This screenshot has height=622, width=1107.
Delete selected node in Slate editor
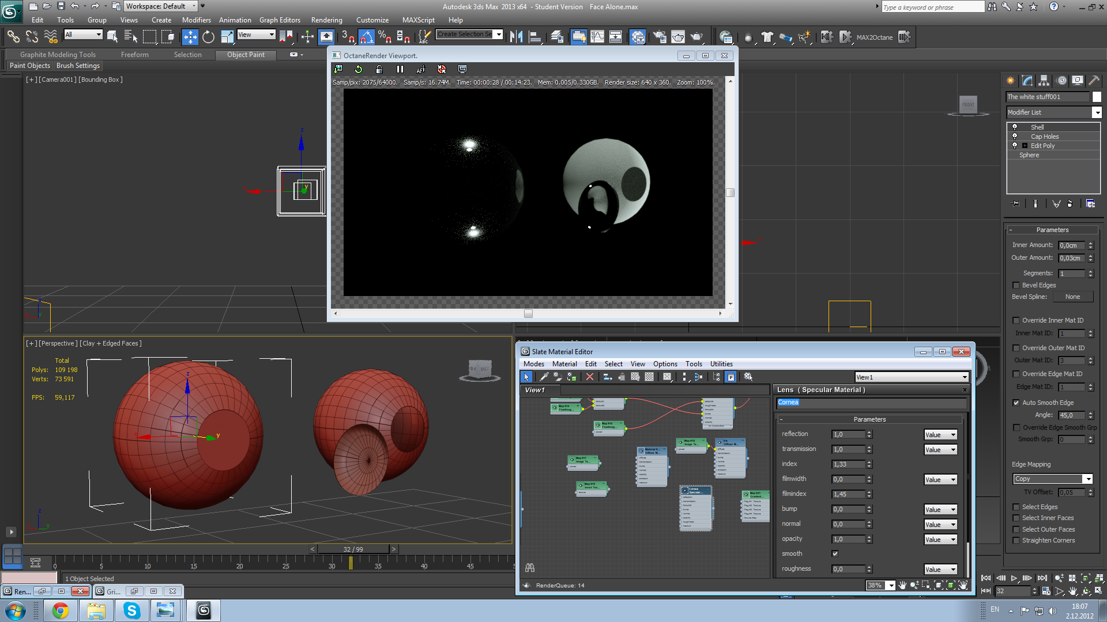(589, 377)
